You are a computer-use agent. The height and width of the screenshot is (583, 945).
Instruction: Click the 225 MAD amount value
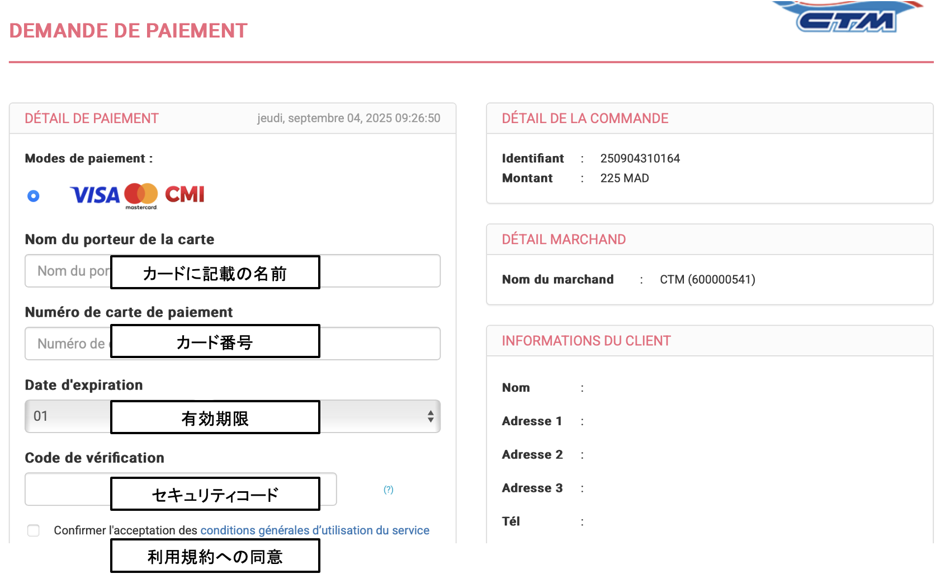(x=624, y=178)
